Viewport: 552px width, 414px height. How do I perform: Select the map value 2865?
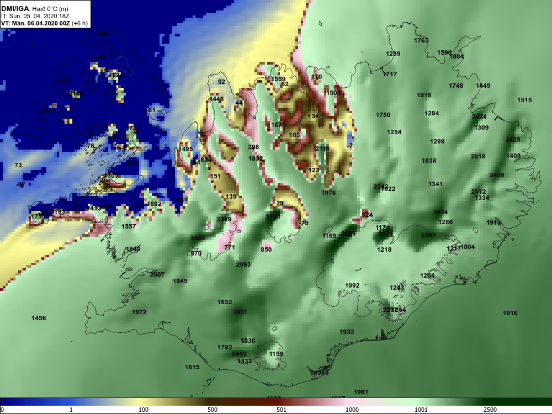[348, 233]
